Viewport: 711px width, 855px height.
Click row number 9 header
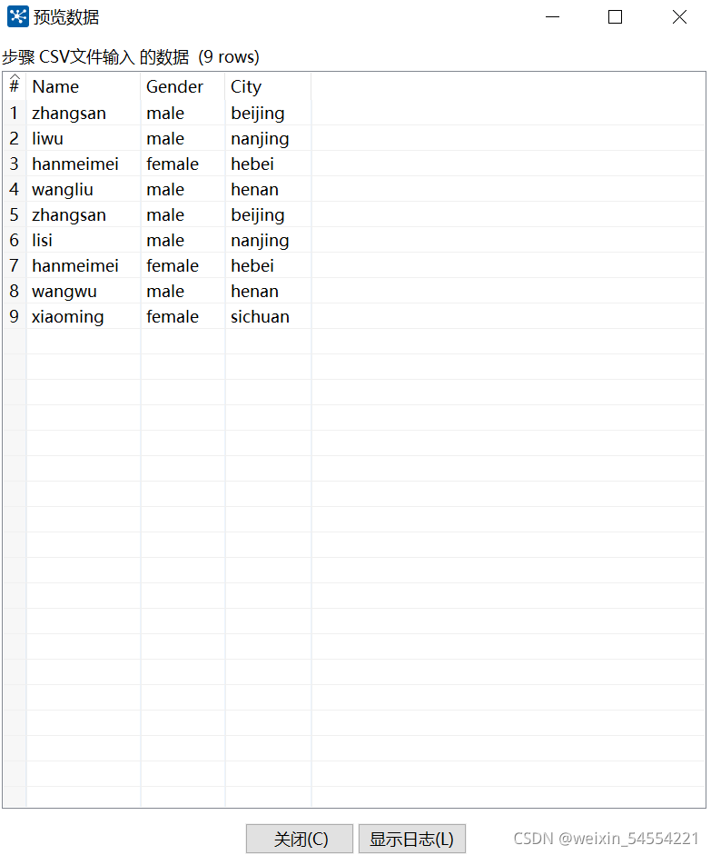click(15, 316)
